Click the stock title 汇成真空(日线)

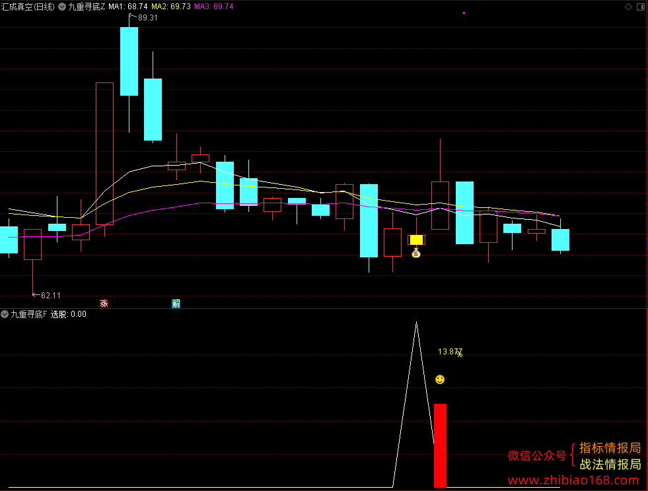(28, 7)
